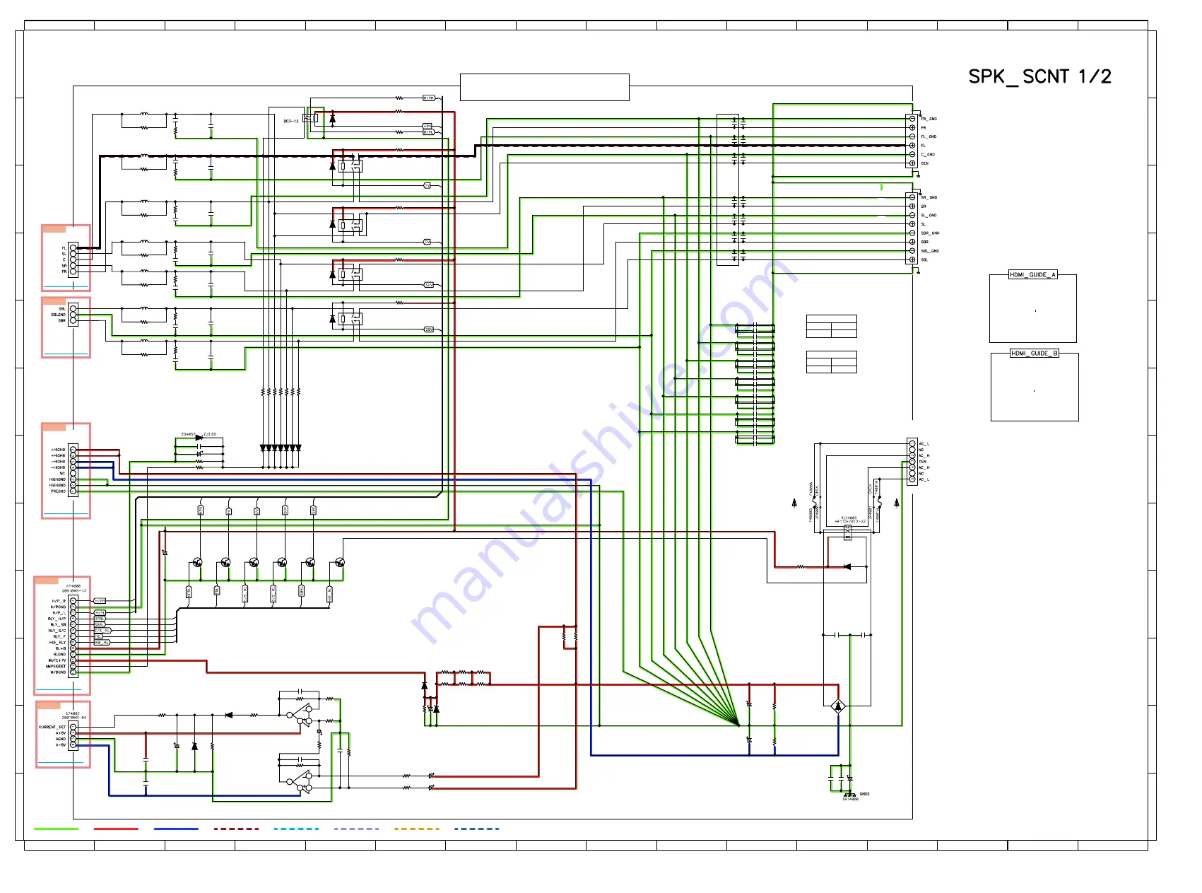Click the MUTE+7V pin label
This screenshot has width=1202, height=893.
(57, 660)
